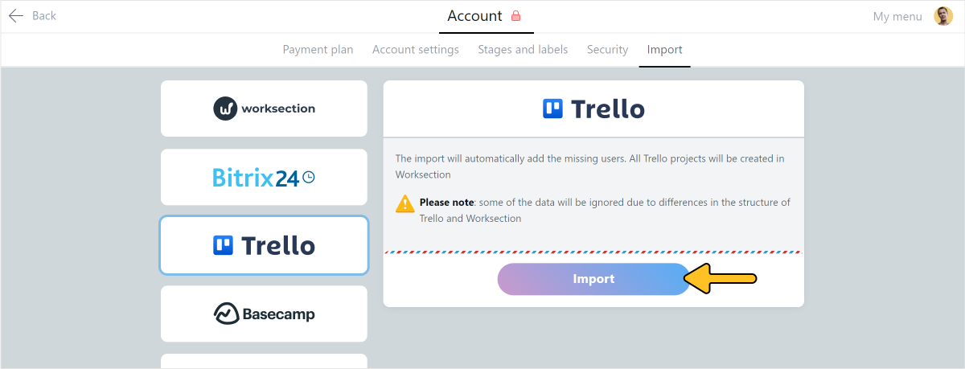Open the Payment plan tab

tap(318, 50)
